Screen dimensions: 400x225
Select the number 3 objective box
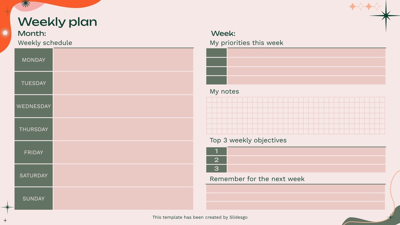point(216,169)
